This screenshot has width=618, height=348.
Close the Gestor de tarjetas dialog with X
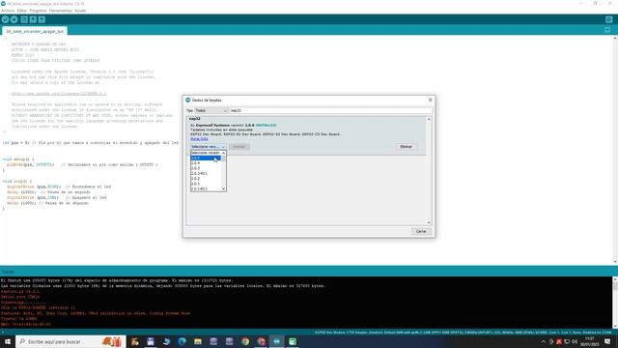pos(430,101)
